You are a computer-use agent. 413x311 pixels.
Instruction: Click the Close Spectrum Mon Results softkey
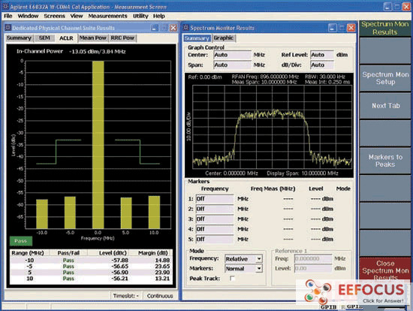pos(385,270)
